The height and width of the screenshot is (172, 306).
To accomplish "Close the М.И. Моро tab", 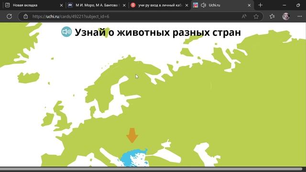I will point(124,5).
